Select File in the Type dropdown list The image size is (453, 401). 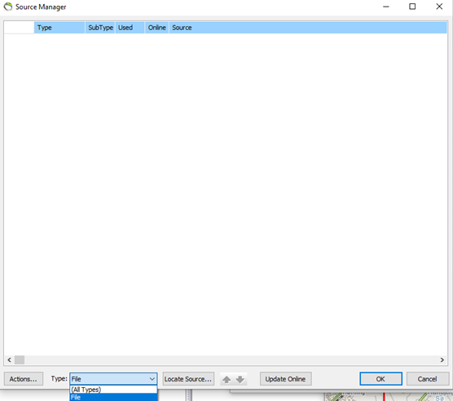click(113, 397)
